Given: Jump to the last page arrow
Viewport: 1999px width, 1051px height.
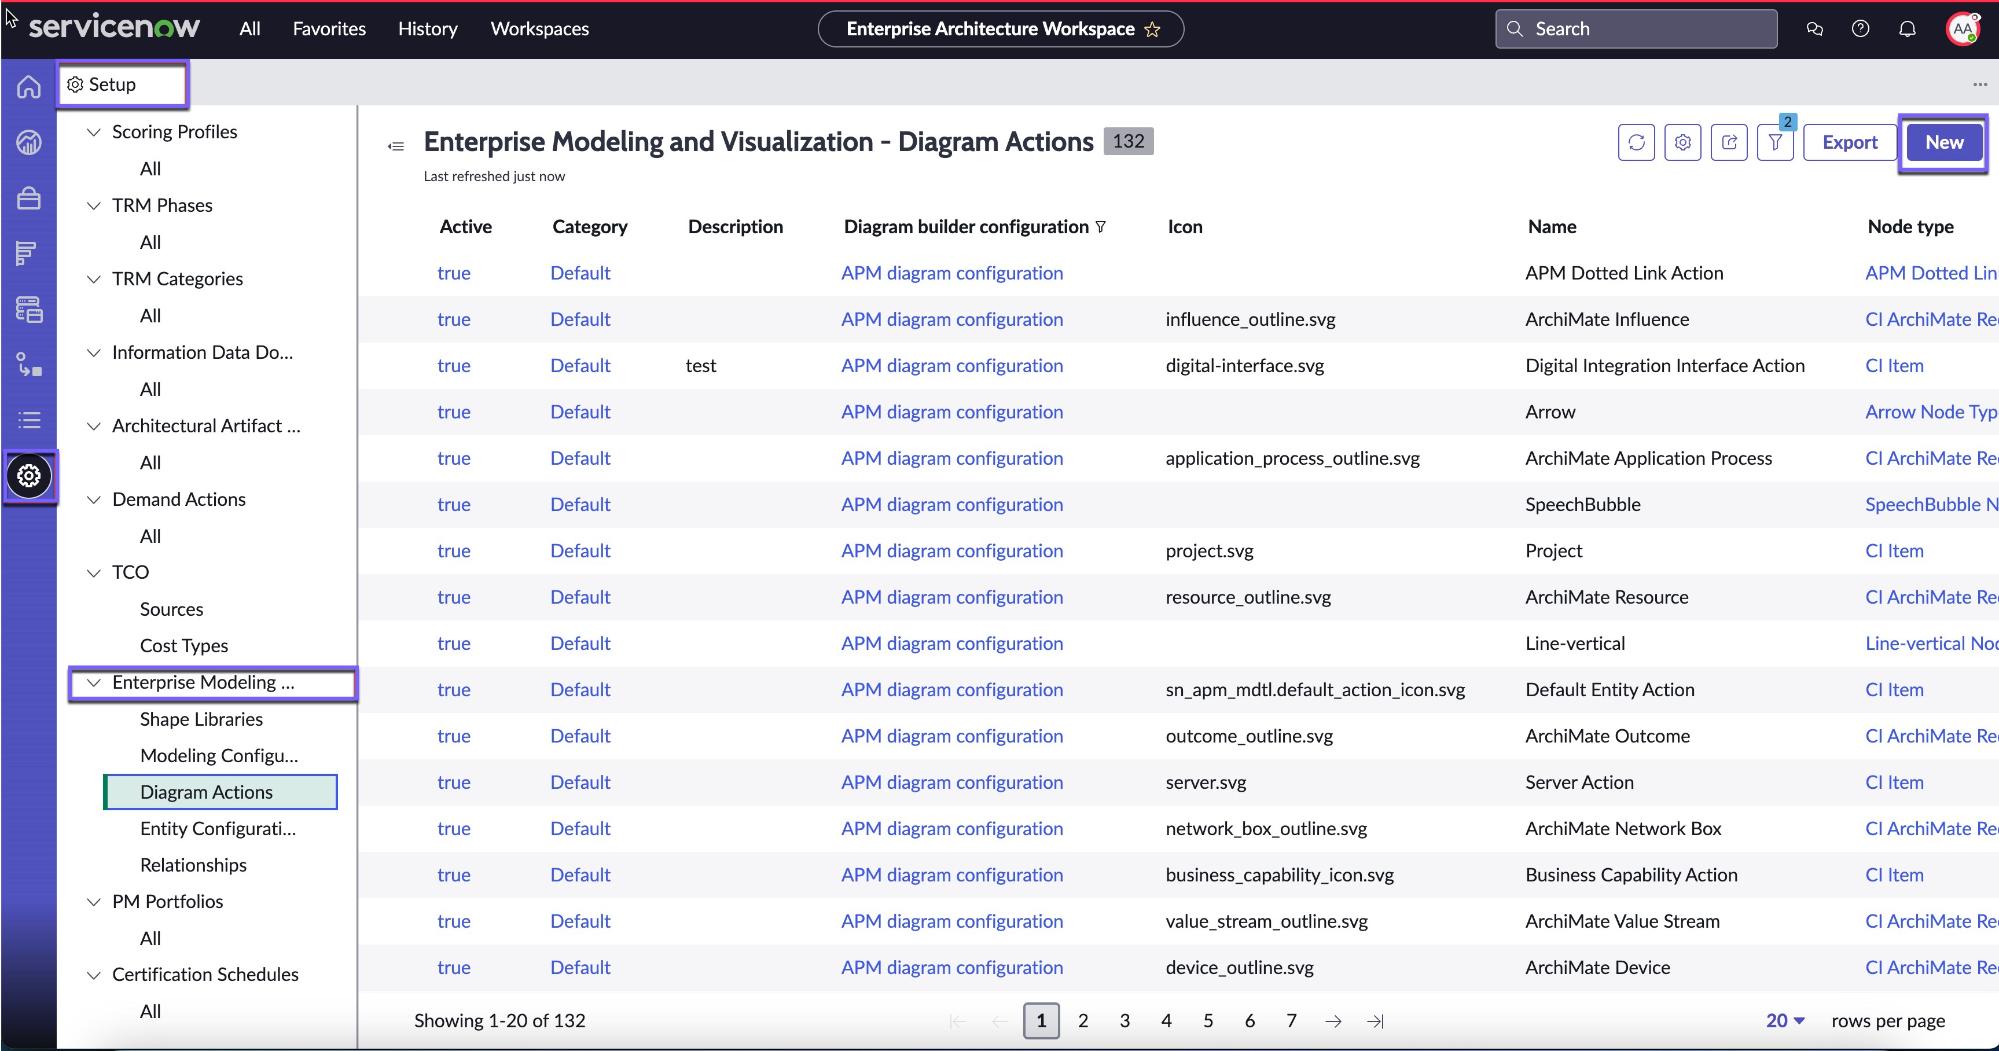Looking at the screenshot, I should pyautogui.click(x=1375, y=1021).
